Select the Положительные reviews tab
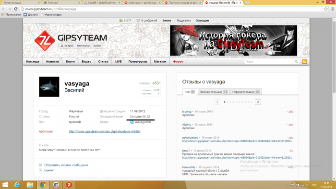This screenshot has width=336, height=189. [x=214, y=92]
